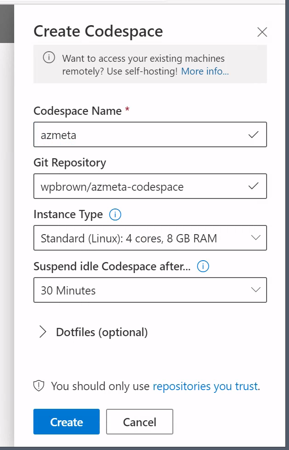The width and height of the screenshot is (289, 450).
Task: Show the Instance Type info tooltip icon
Action: tap(116, 214)
